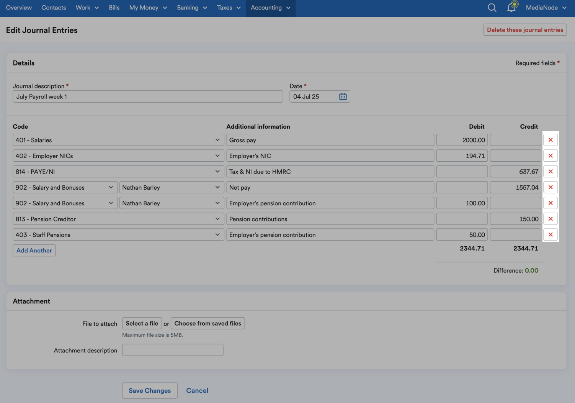Viewport: 575px width, 403px height.
Task: Open the 814 - PAYE/NI code dropdown
Action: pyautogui.click(x=118, y=171)
